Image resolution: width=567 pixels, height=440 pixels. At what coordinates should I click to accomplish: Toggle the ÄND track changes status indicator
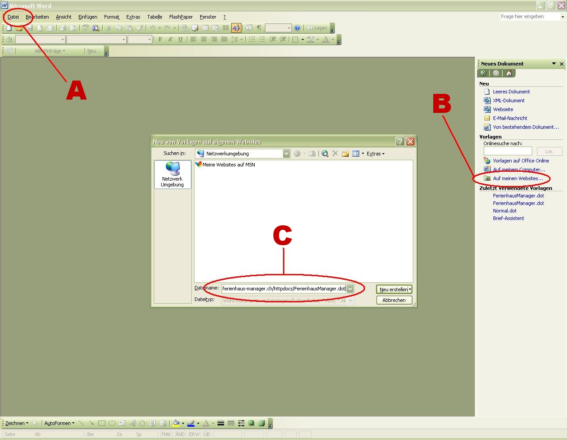[x=180, y=434]
